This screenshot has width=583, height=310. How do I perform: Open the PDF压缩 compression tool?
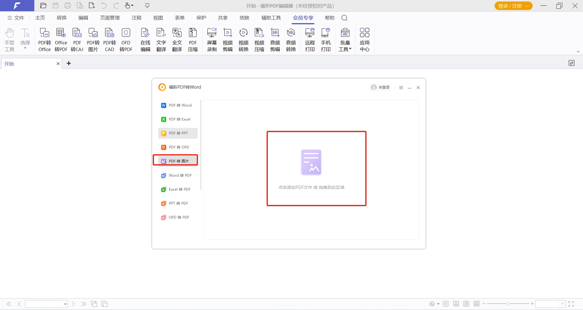[x=193, y=39]
